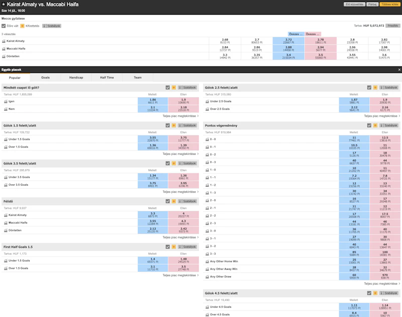Toggle the Élőre vált checkbox
This screenshot has height=317, width=402.
pyautogui.click(x=4, y=26)
